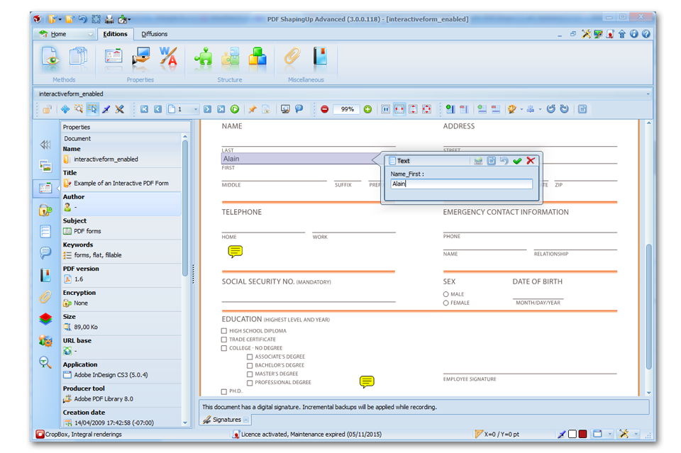Click the white color swatch in status bar
This screenshot has width=681, height=453.
point(572,434)
